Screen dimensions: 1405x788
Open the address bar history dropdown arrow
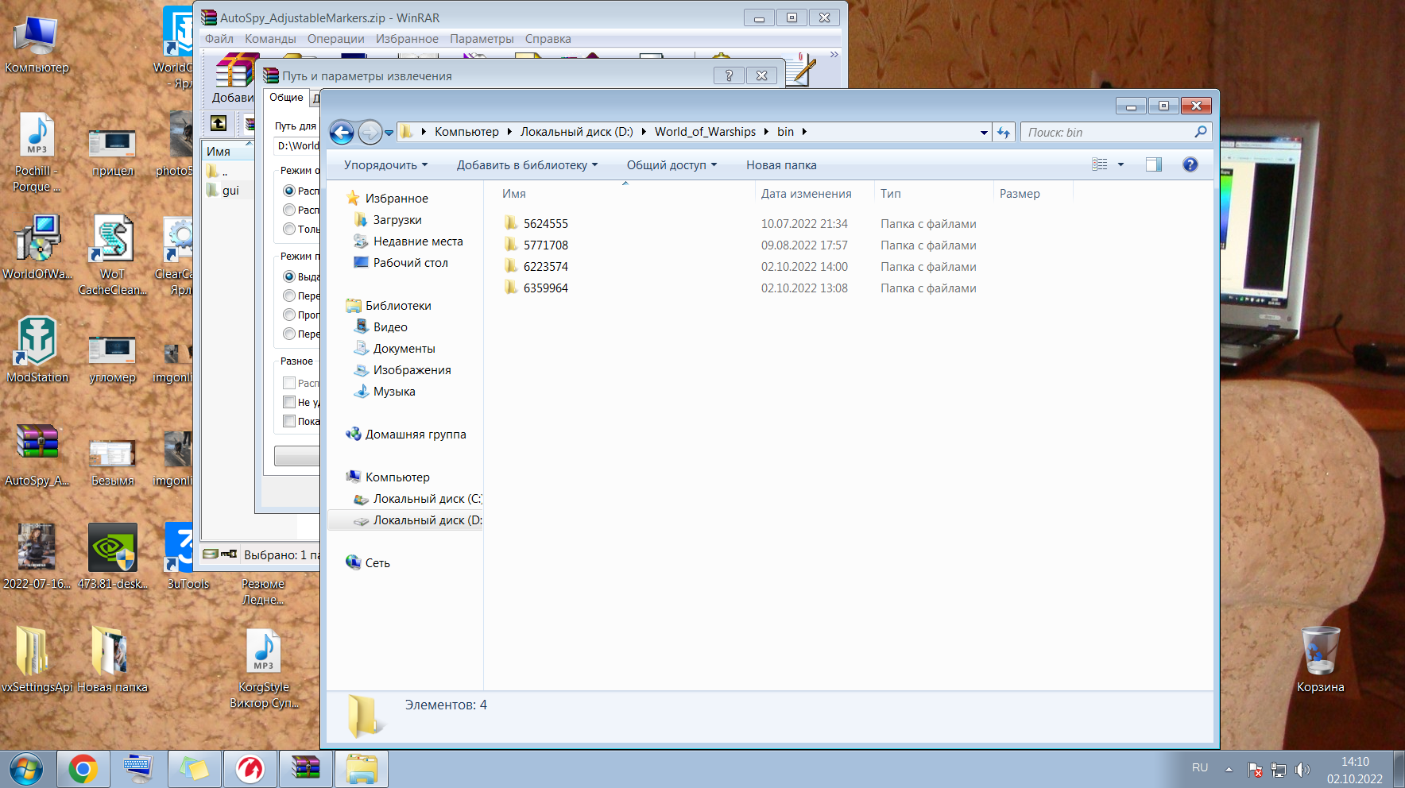[x=984, y=133]
